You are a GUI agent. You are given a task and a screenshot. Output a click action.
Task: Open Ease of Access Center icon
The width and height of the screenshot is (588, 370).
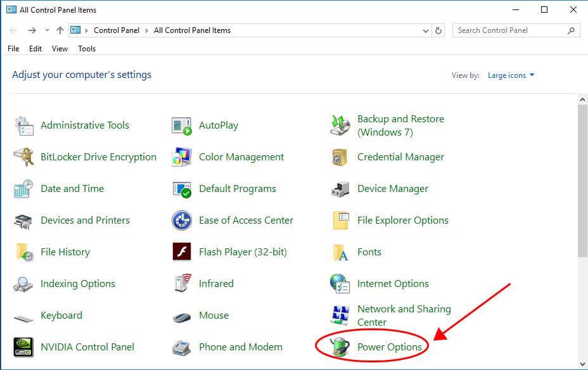(182, 220)
